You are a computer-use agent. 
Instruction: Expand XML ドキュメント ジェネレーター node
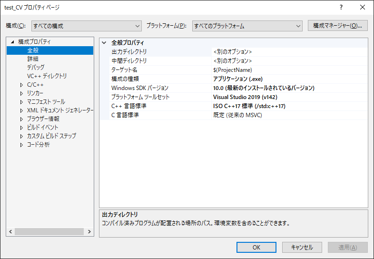click(21, 110)
